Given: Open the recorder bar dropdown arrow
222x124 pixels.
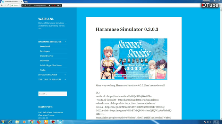Looking at the screenshot, I should click(x=23, y=6).
